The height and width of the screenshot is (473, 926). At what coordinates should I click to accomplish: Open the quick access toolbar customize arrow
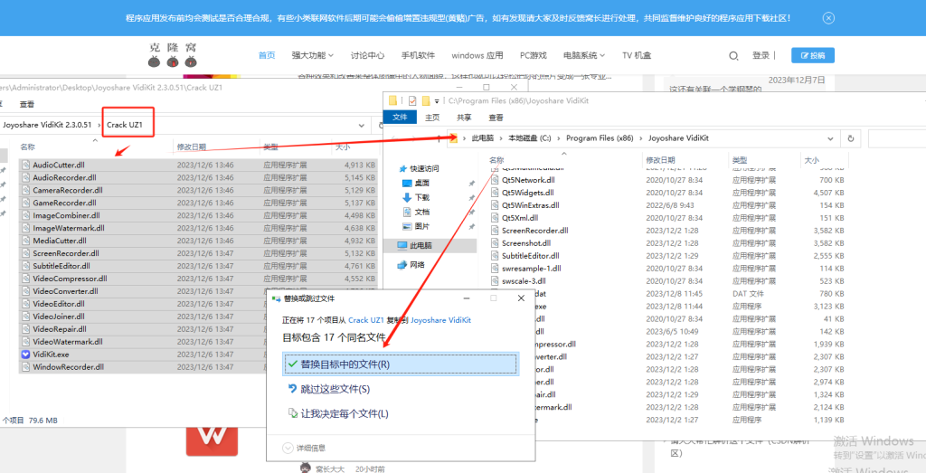[x=437, y=101]
